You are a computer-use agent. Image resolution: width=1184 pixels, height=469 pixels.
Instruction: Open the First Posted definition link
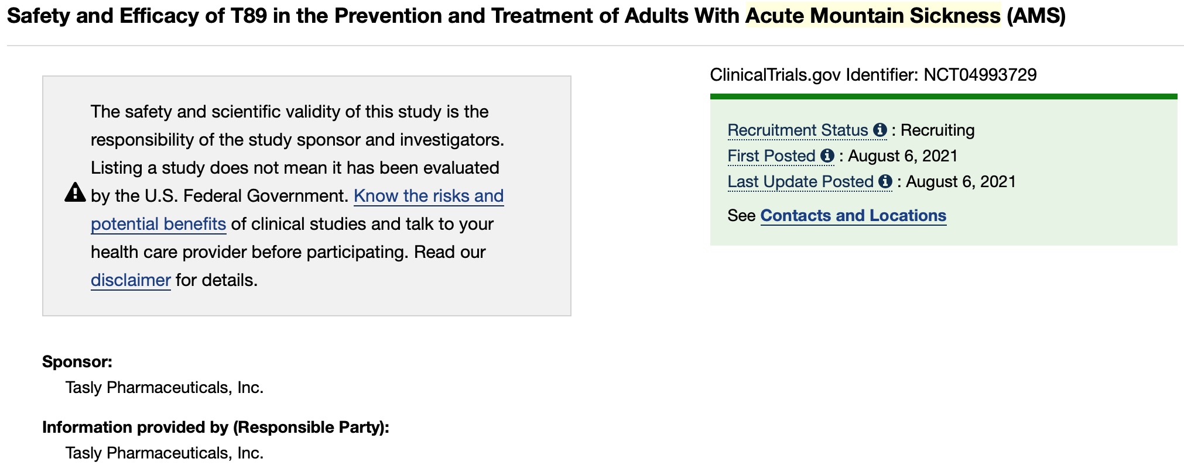point(771,156)
